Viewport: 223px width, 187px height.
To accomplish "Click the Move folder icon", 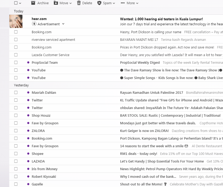I will pyautogui.click(x=56, y=3).
